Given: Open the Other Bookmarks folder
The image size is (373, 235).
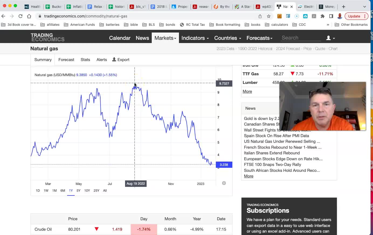Looking at the screenshot, I should (x=351, y=24).
